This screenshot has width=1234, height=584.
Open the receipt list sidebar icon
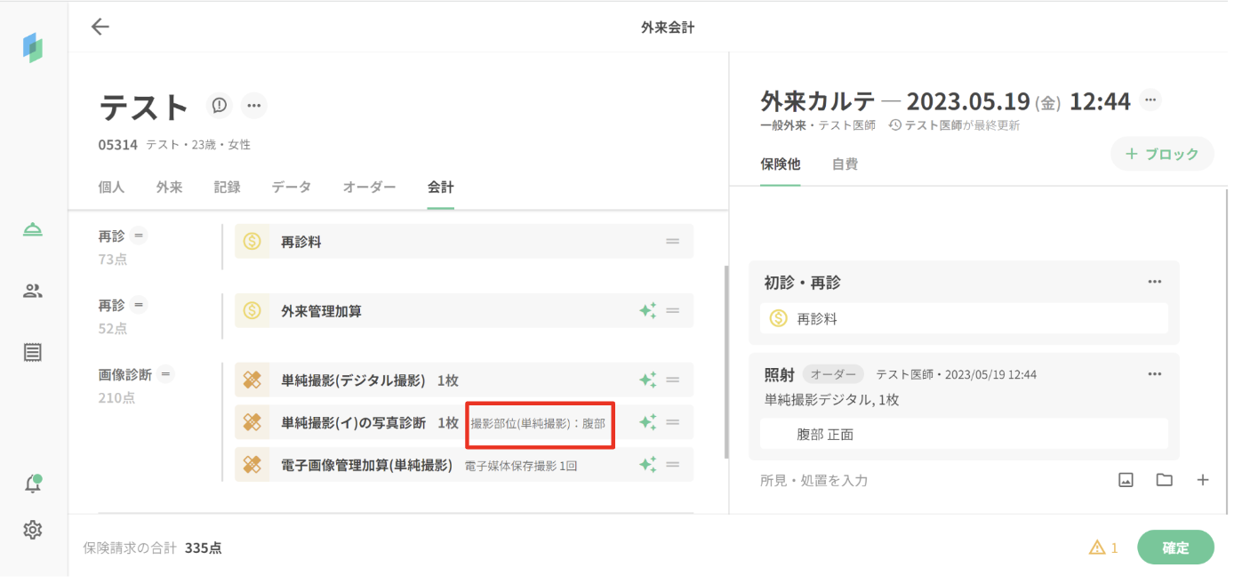pyautogui.click(x=33, y=352)
